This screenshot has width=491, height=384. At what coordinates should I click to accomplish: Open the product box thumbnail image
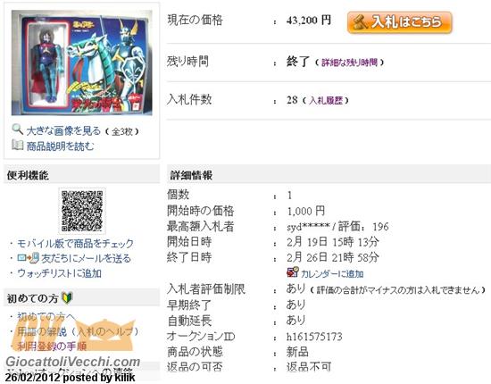click(82, 63)
